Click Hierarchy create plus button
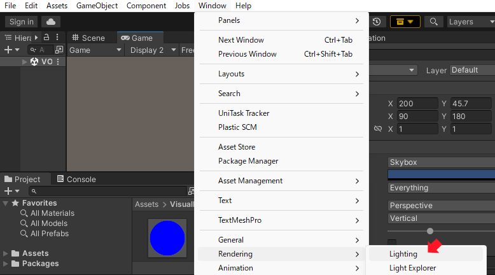The height and width of the screenshot is (275, 495). pos(8,50)
